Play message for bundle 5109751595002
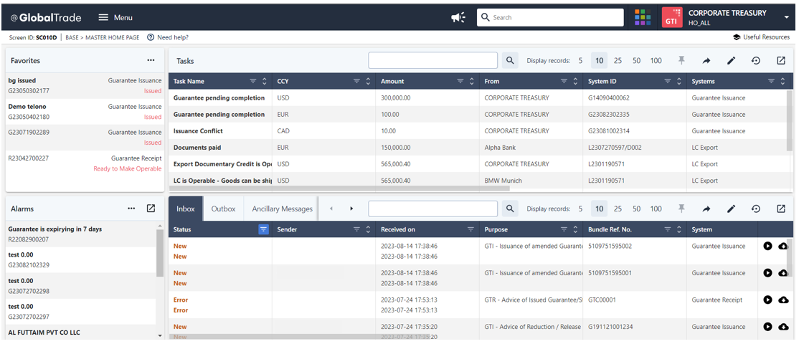804x344 pixels. point(767,246)
